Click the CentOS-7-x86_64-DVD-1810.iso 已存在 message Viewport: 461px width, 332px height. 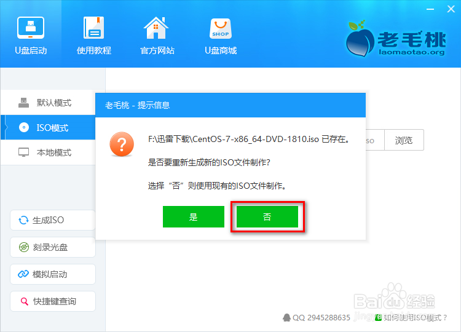pyautogui.click(x=249, y=139)
